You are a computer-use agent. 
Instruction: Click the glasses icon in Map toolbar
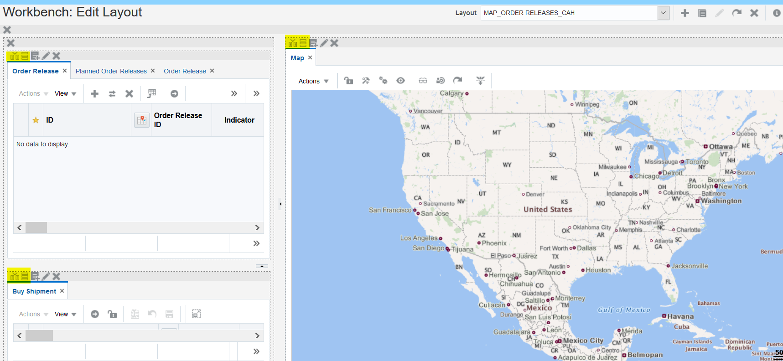click(423, 81)
